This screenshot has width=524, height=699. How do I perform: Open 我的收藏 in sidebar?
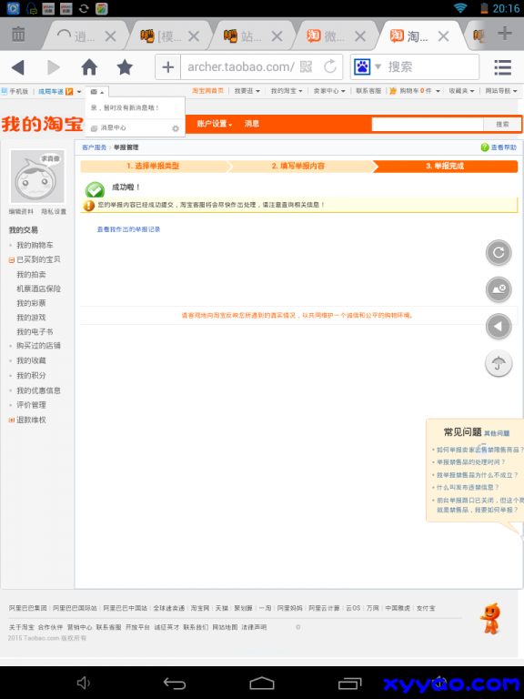pos(31,360)
